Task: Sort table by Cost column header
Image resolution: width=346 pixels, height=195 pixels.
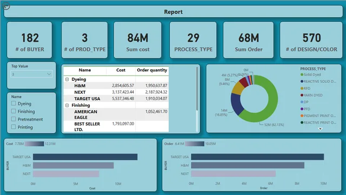Action: pos(121,70)
